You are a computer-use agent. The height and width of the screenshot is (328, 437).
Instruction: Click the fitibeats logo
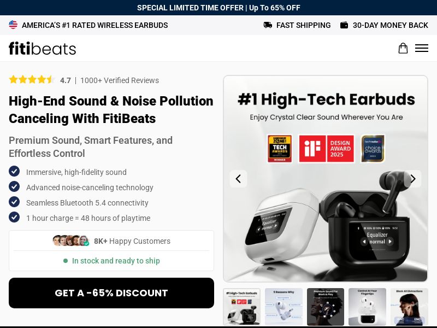(42, 49)
